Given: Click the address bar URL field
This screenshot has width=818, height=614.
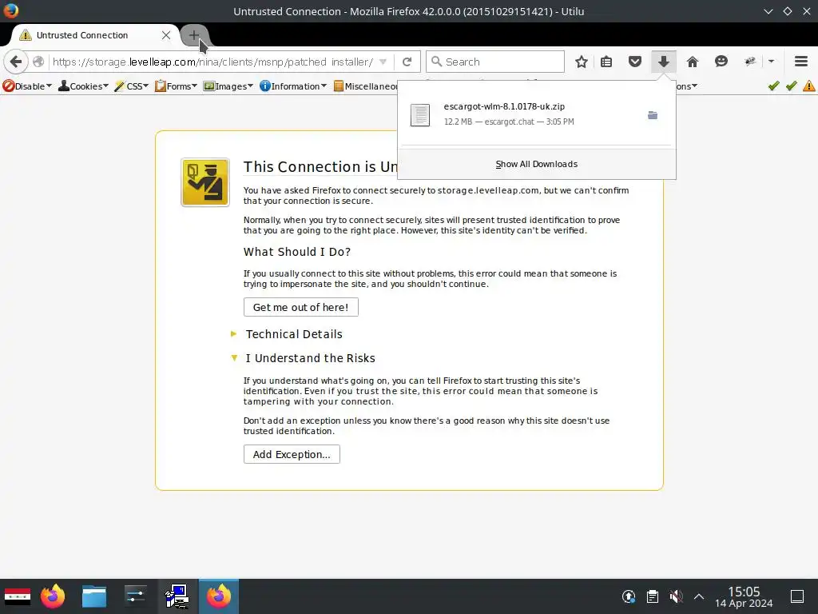Looking at the screenshot, I should tap(212, 62).
